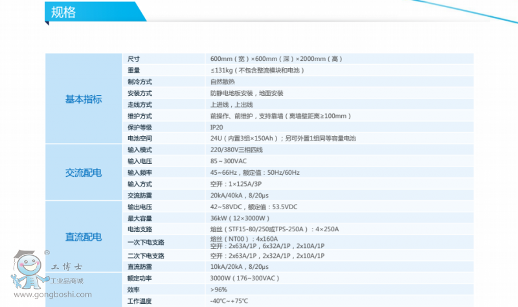Click the 制冷方式 row label
This screenshot has height=307, width=518.
click(x=139, y=82)
